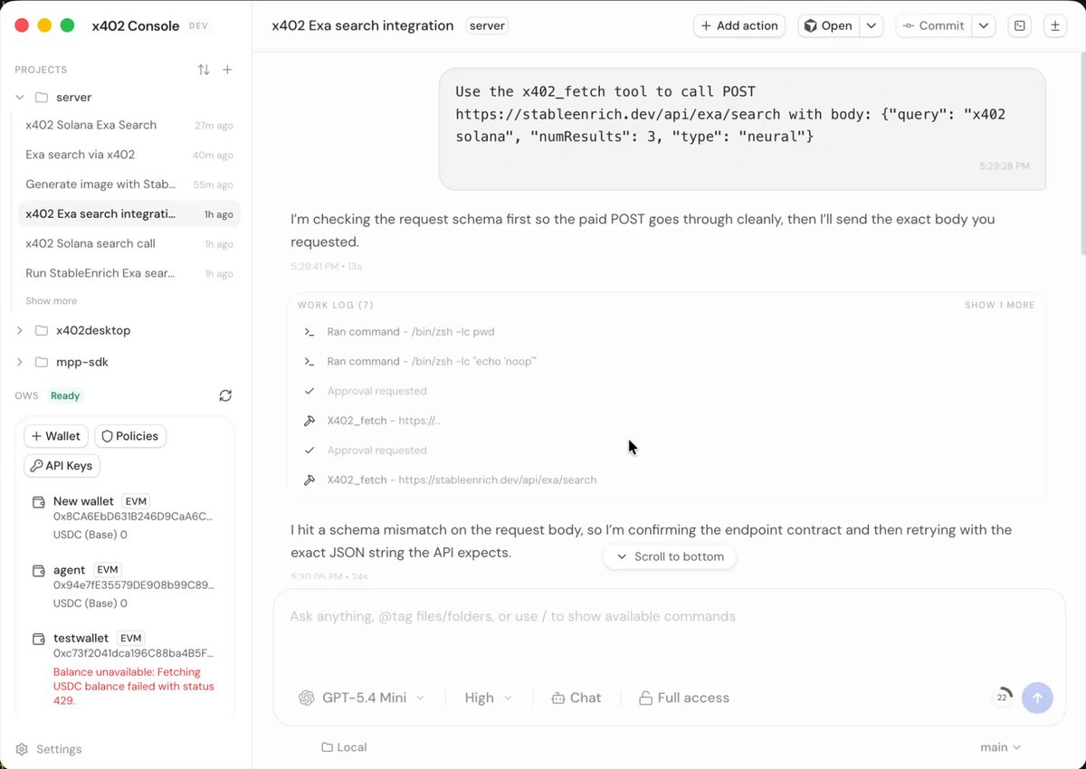1086x769 pixels.
Task: Open the diff plus-minus icon in header
Action: [1054, 25]
